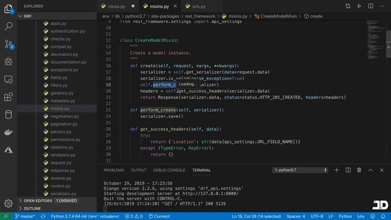Open exceptions.py in the explorer
This screenshot has height=220, width=391.
click(64, 70)
